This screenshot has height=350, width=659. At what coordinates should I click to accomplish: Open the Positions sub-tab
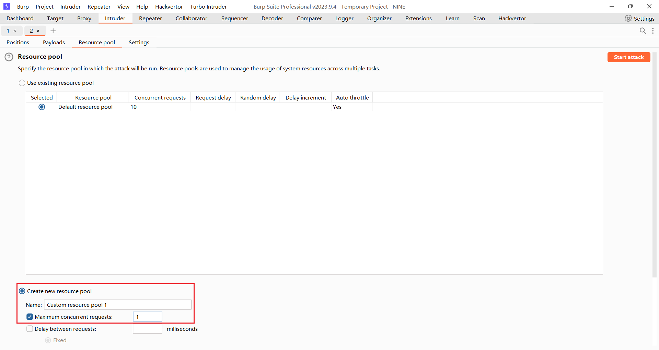pos(18,43)
